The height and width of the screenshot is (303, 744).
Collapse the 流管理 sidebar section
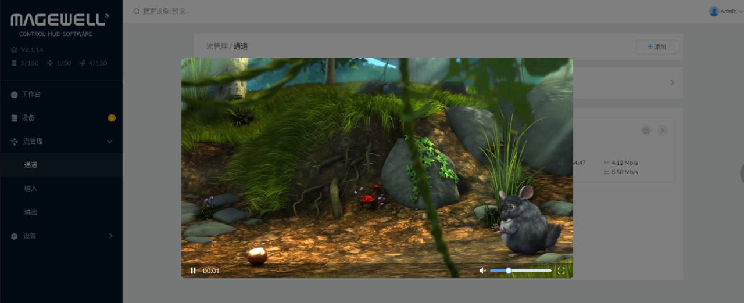(x=61, y=141)
